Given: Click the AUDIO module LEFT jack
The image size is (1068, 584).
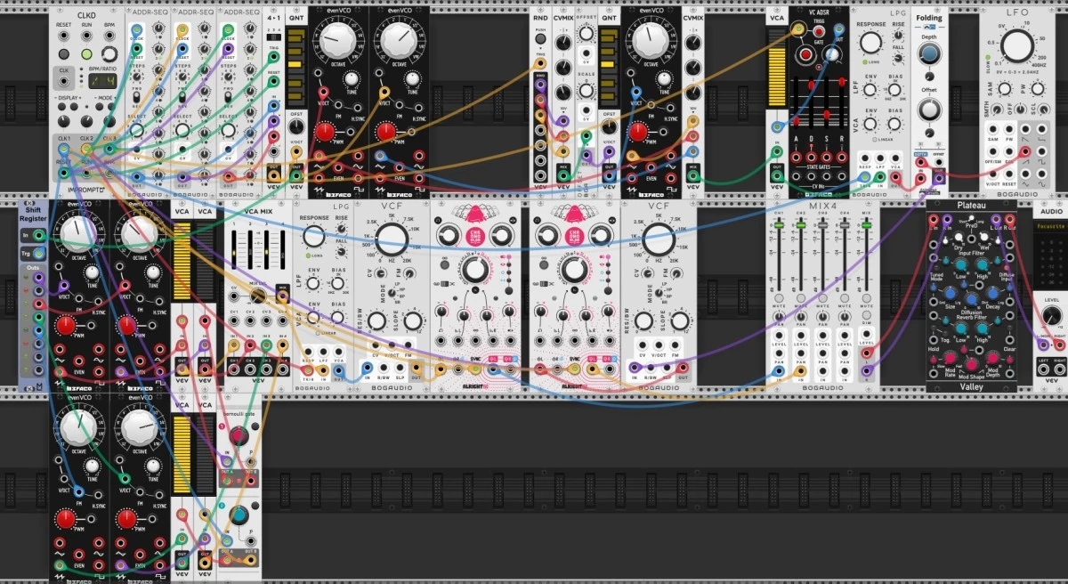Looking at the screenshot, I should (x=1043, y=369).
